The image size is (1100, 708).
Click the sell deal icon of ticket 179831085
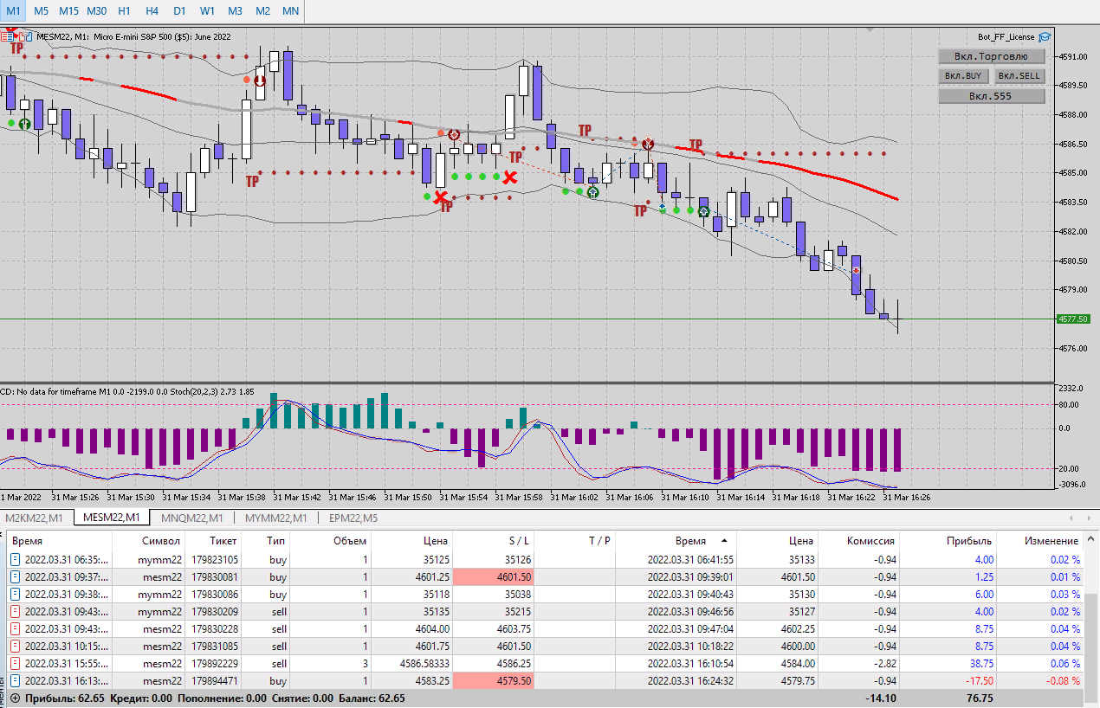(16, 647)
